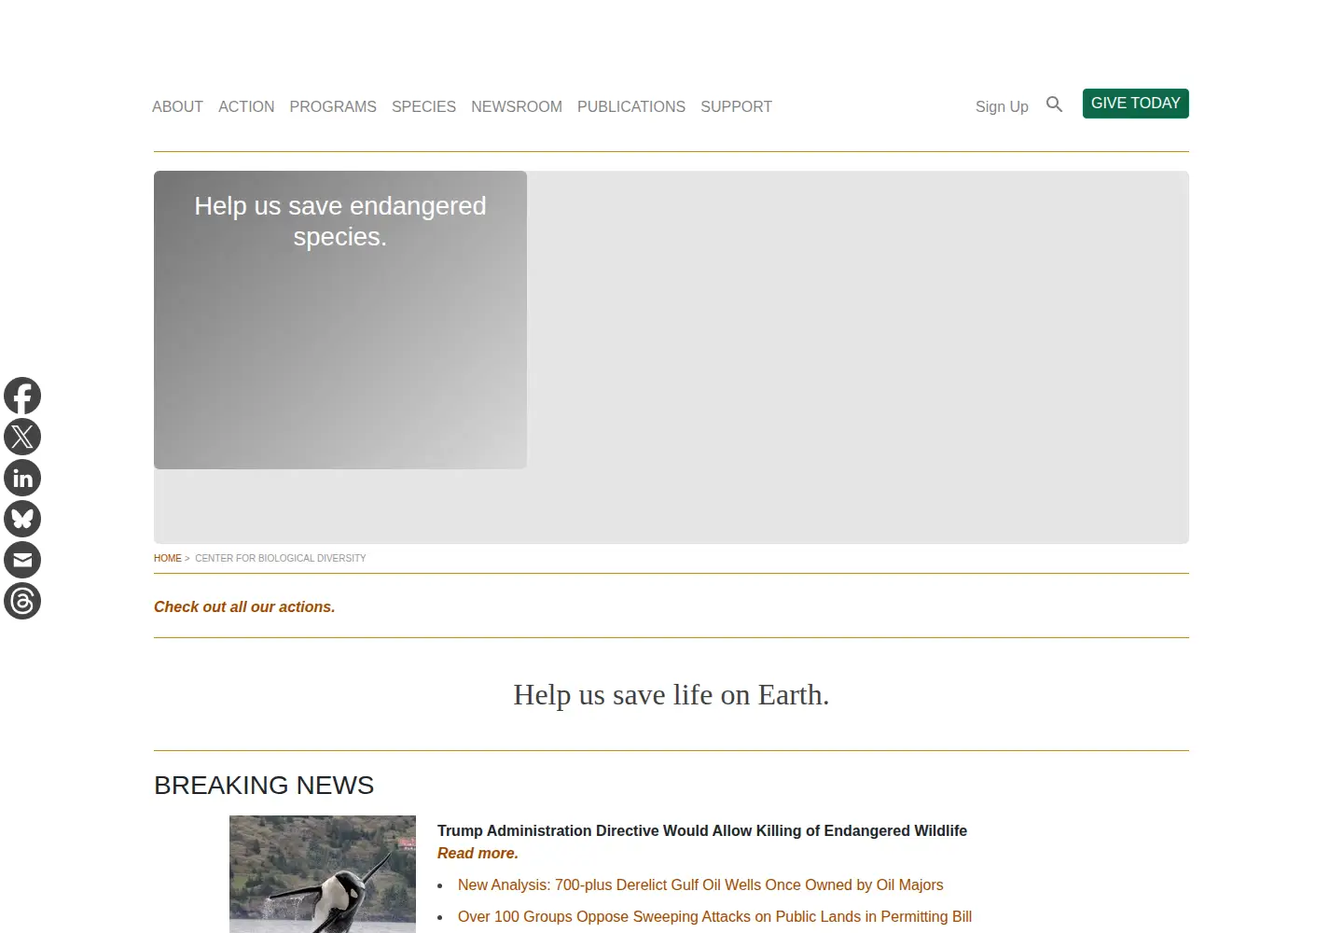Click the GIVE TODAY button
Viewport: 1343px width, 933px height.
tap(1136, 104)
